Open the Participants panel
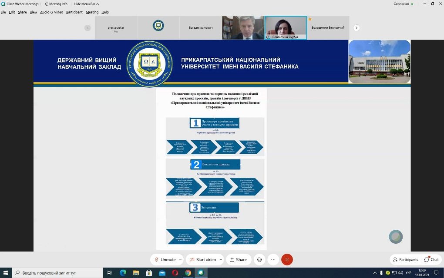Viewport: 444px width, 278px height. (x=405, y=260)
